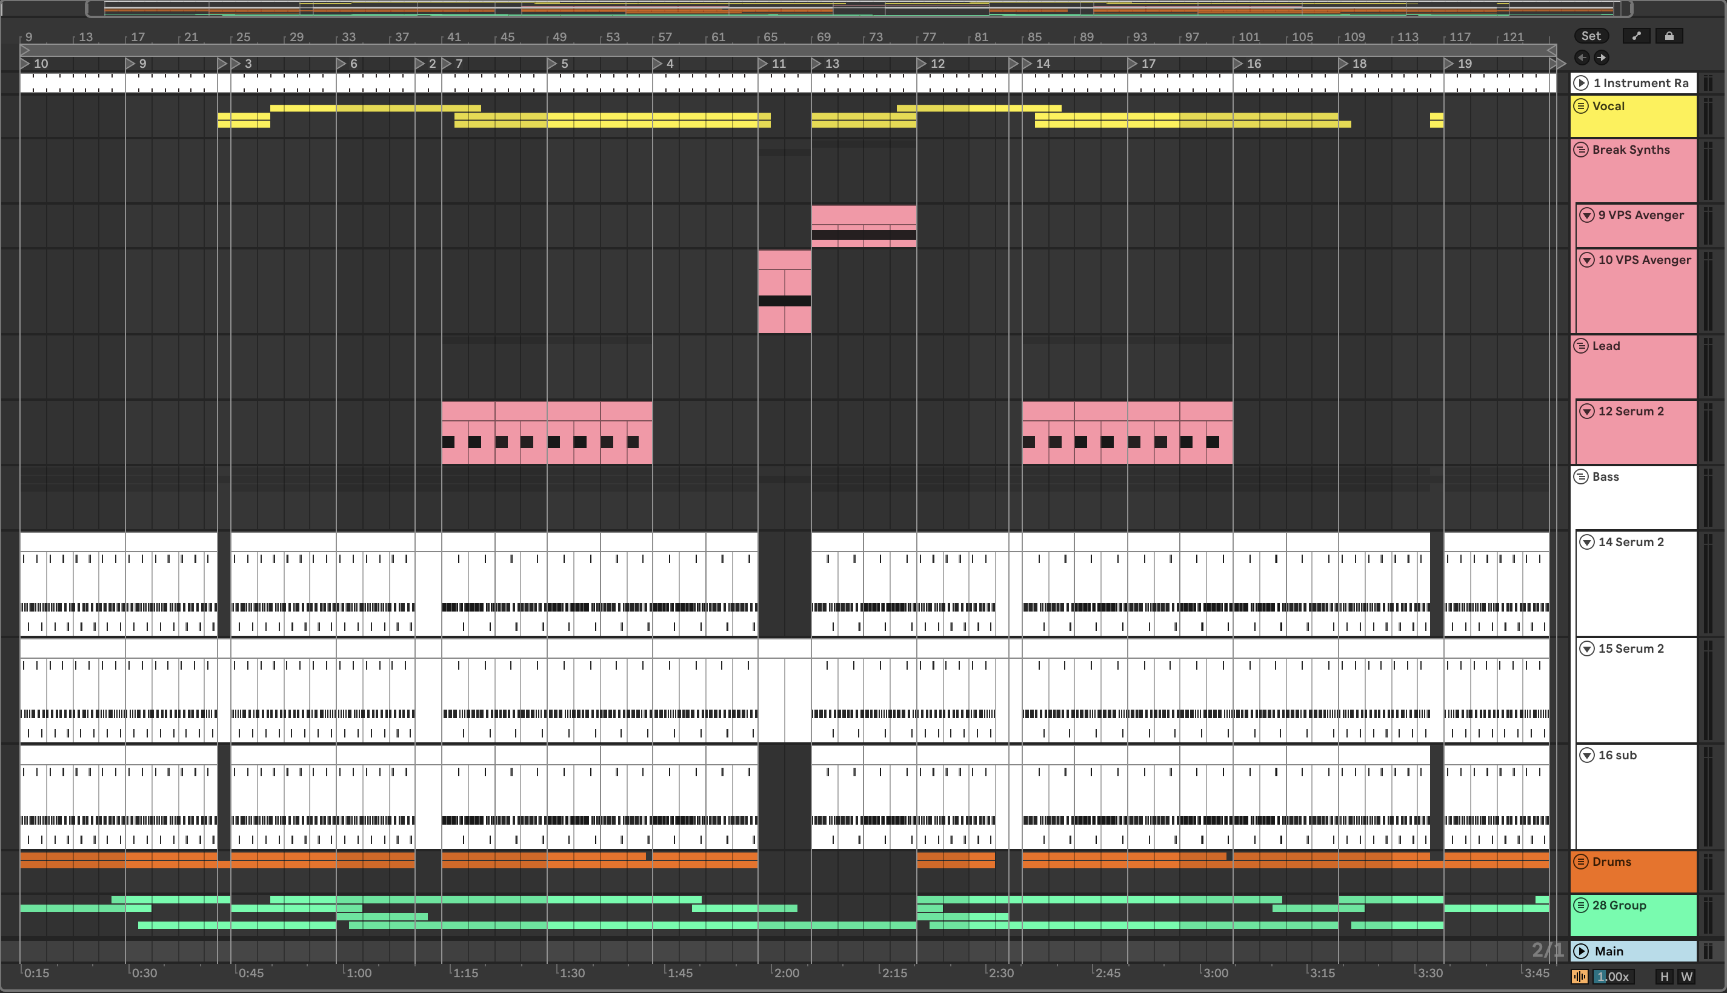The height and width of the screenshot is (993, 1727).
Task: Toggle the Lock Envelopes button
Action: coord(1669,36)
